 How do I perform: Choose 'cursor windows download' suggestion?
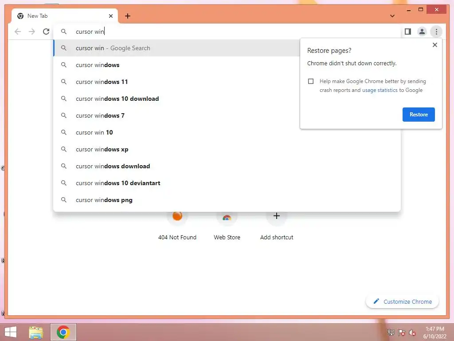(227, 166)
